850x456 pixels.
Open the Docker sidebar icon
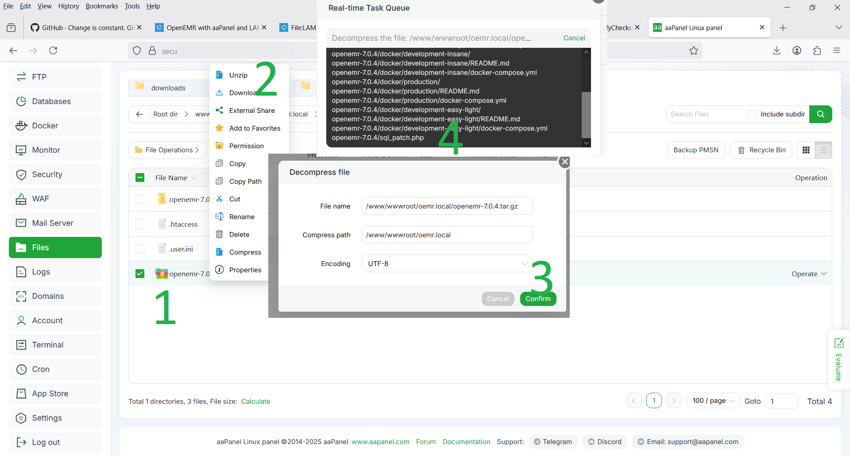21,126
